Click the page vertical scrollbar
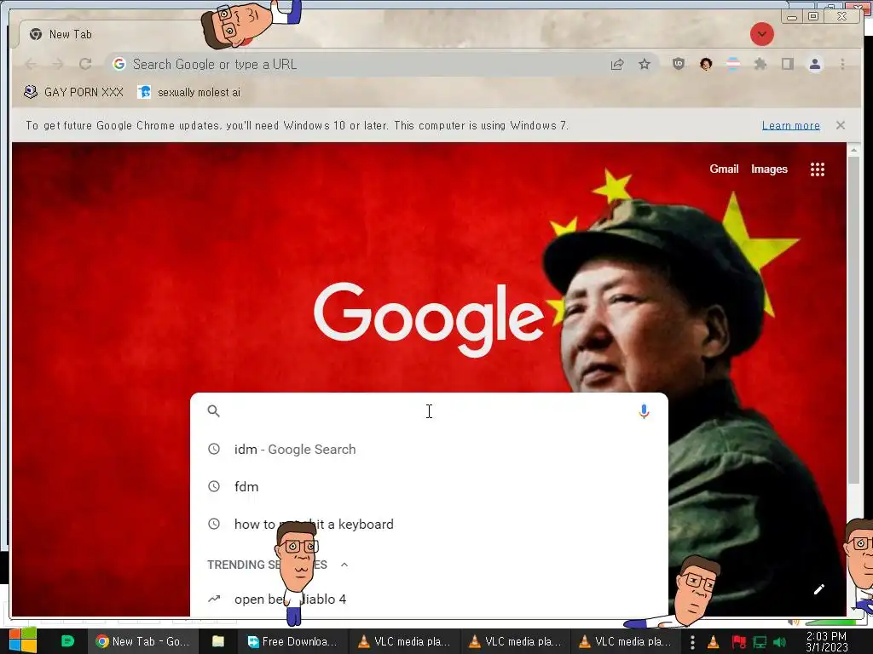Screen dimensions: 873x654 coord(853,320)
